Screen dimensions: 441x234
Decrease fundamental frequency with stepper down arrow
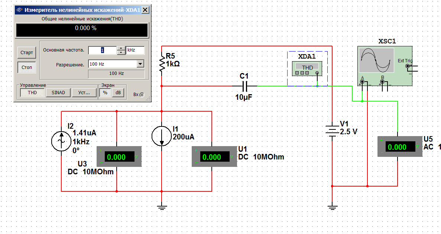coord(121,52)
